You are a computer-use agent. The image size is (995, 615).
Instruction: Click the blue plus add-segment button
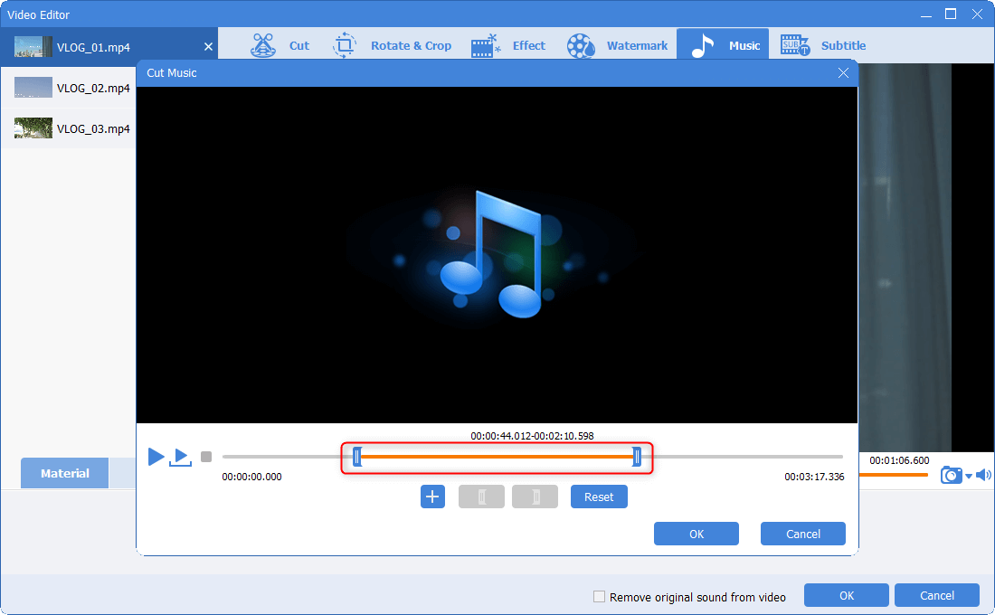tap(432, 497)
